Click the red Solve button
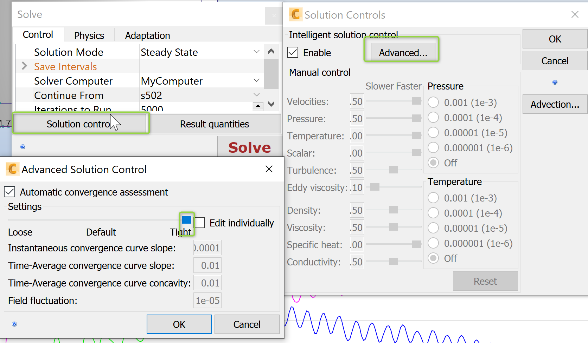The height and width of the screenshot is (343, 588). click(x=249, y=147)
